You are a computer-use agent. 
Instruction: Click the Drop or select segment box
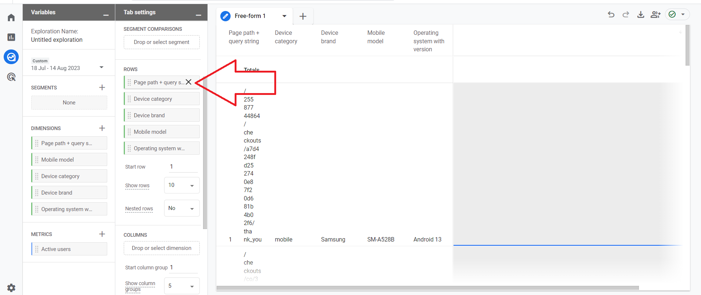click(162, 42)
